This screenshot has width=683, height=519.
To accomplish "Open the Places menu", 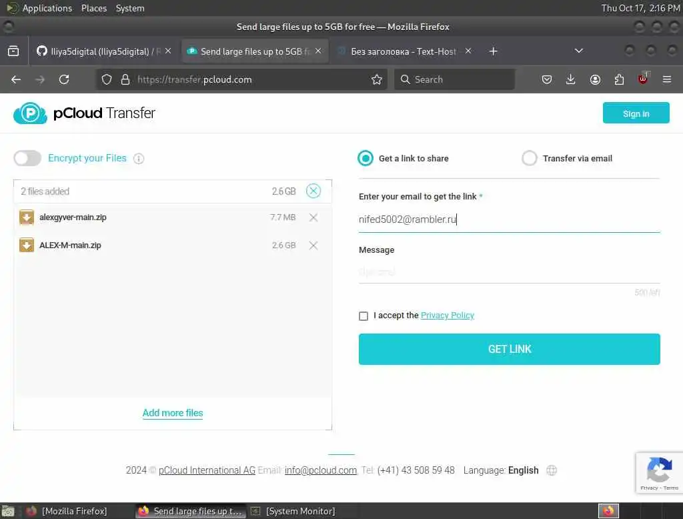I will 94,8.
